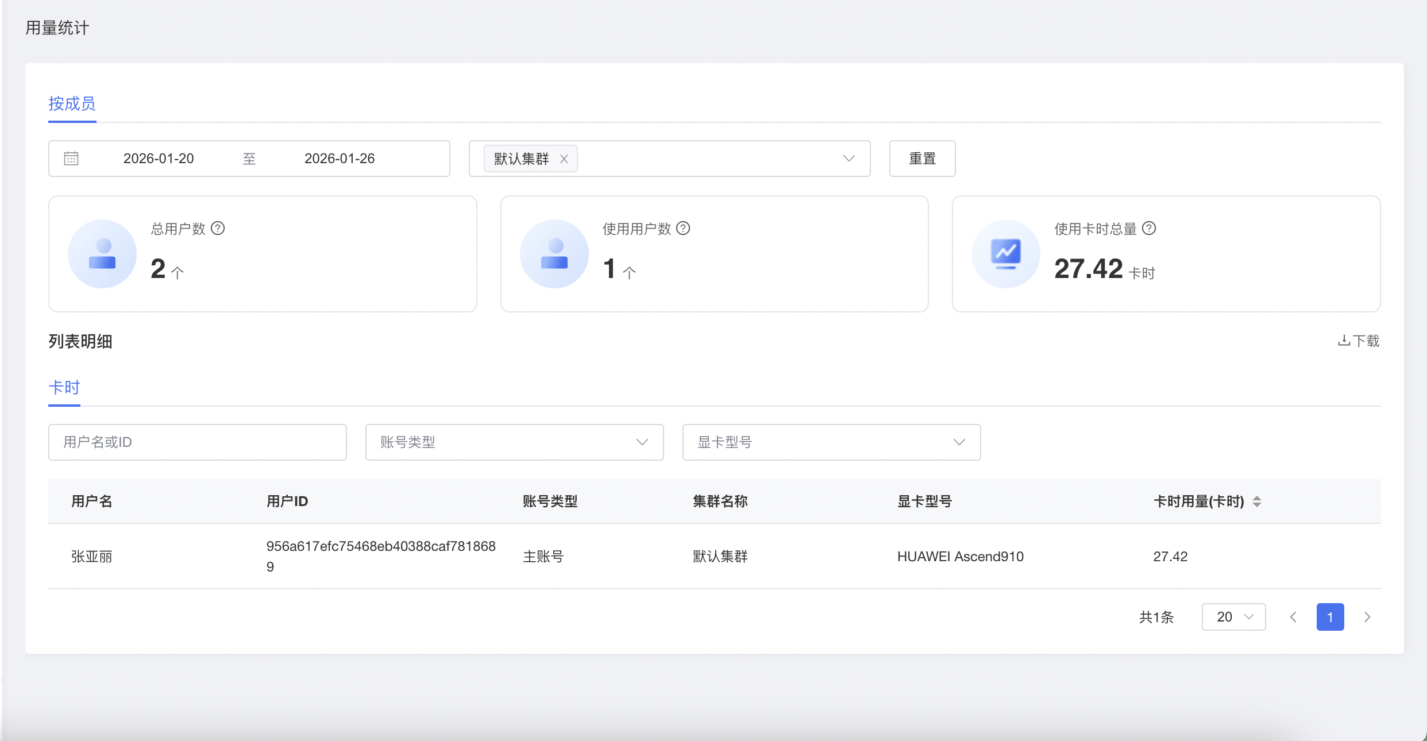Select the 卡时 tab

pyautogui.click(x=64, y=388)
